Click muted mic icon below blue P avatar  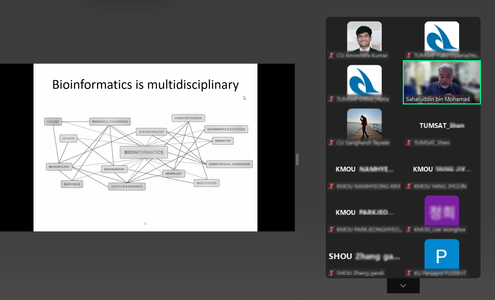(408, 273)
